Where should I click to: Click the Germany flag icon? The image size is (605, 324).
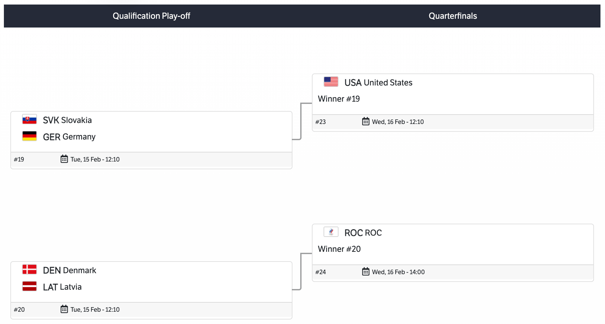30,136
